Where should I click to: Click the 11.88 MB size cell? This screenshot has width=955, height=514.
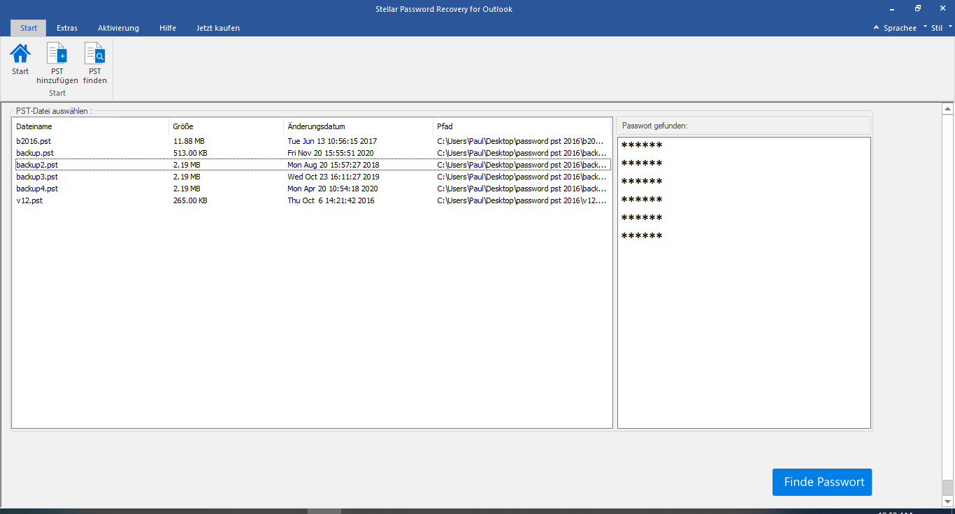pyautogui.click(x=189, y=141)
